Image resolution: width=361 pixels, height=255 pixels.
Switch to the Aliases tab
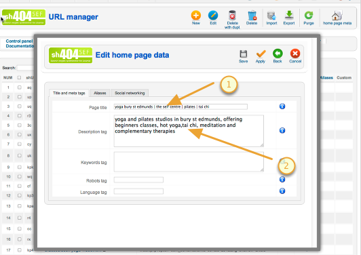[x=100, y=93]
